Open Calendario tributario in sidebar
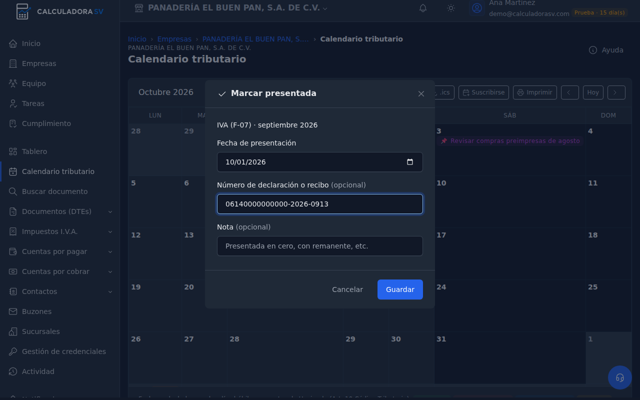The image size is (640, 400). [60, 171]
